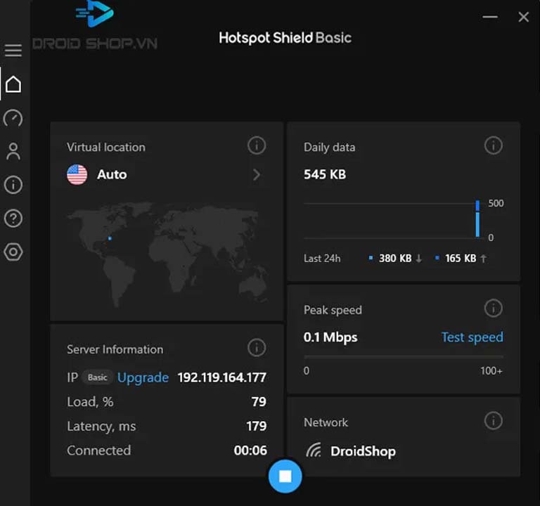
Task: Click the blue bar in Daily data chart
Action: coord(477,219)
